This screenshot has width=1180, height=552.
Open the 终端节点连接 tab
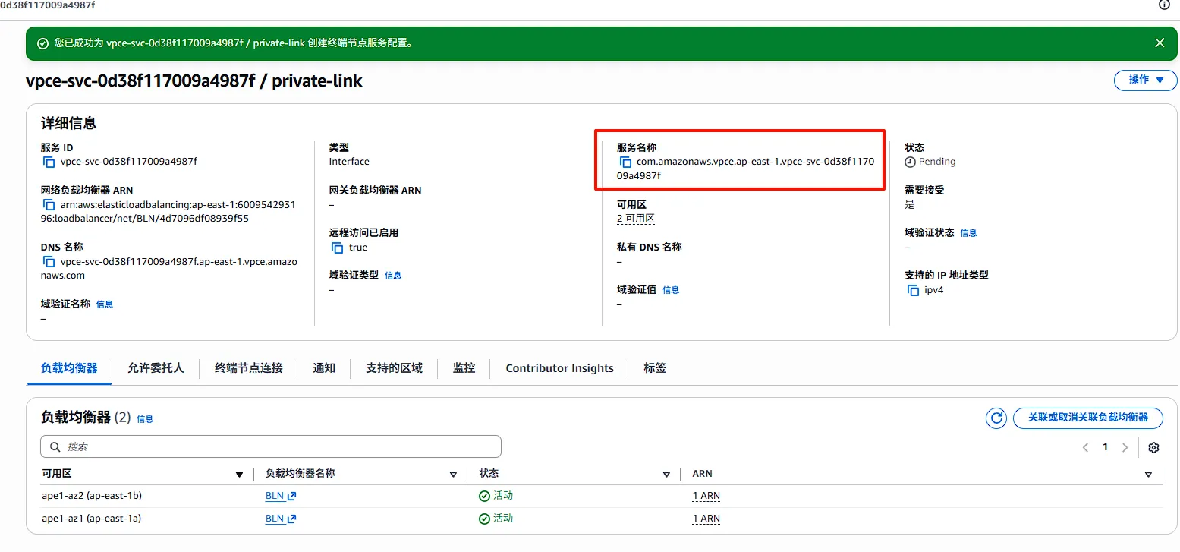pyautogui.click(x=248, y=368)
